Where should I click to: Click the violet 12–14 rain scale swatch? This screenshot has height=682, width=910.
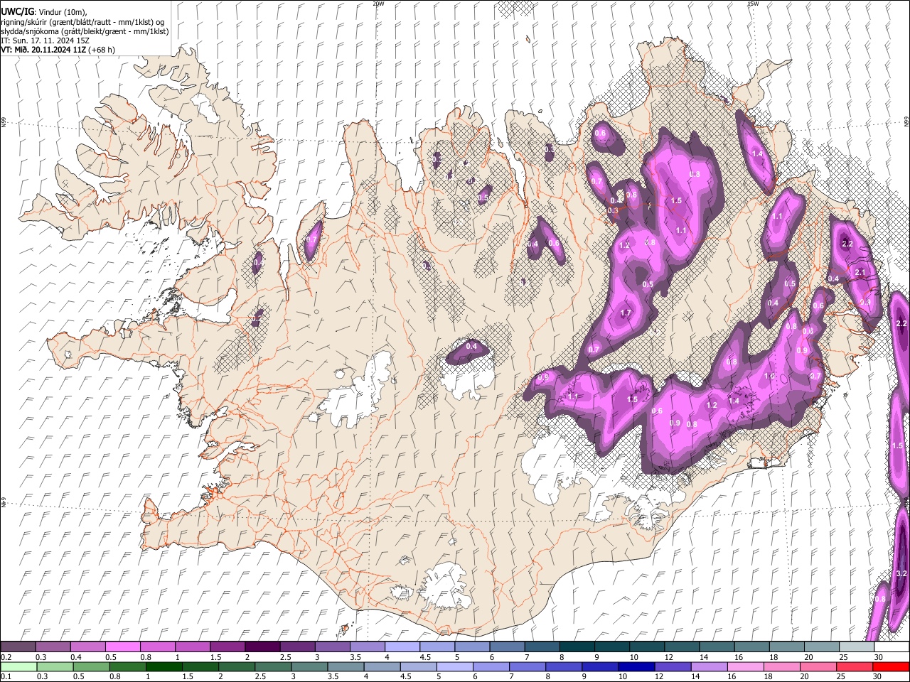[x=673, y=666]
